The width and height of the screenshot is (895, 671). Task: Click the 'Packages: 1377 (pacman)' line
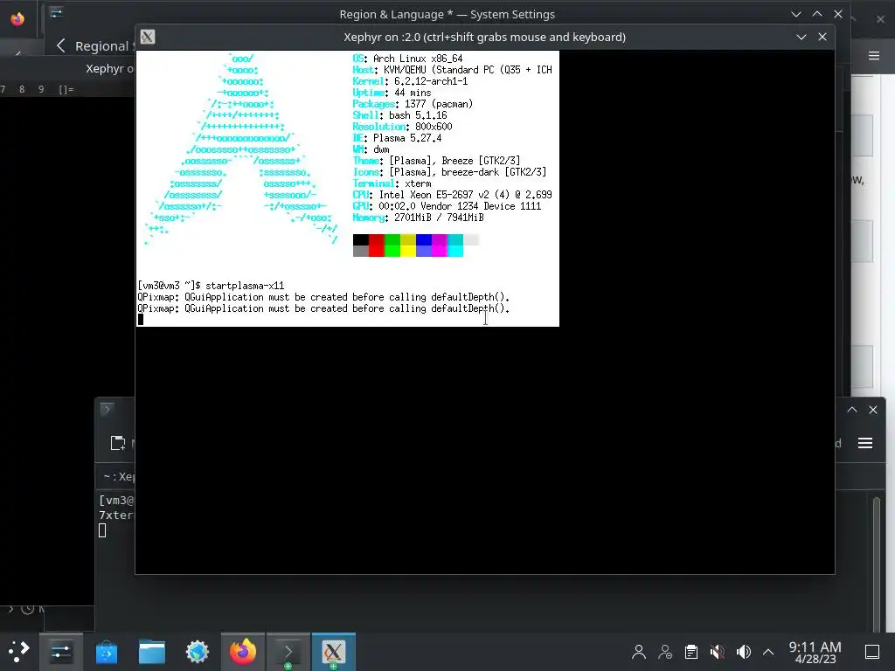[x=413, y=104]
